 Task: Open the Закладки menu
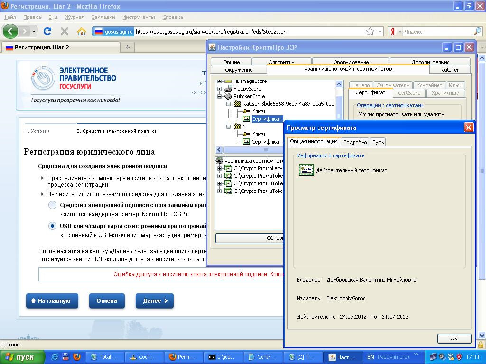[x=103, y=17]
